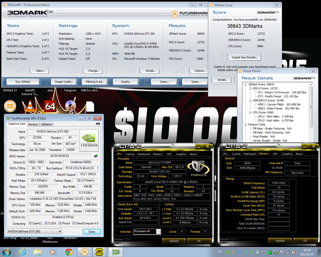This screenshot has height=257, width=321.
Task: Click the network signal tray icon
Action: pos(288,252)
